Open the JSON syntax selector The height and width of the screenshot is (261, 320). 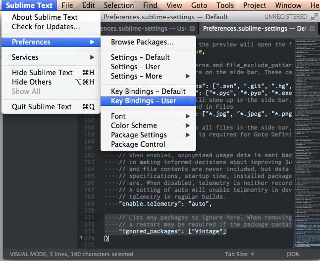293,254
